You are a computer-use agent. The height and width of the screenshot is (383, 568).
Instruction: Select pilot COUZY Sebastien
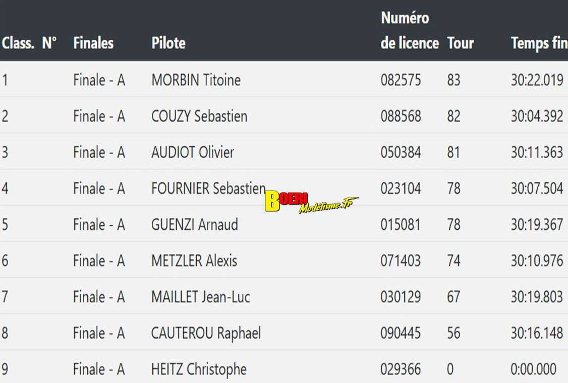[199, 116]
